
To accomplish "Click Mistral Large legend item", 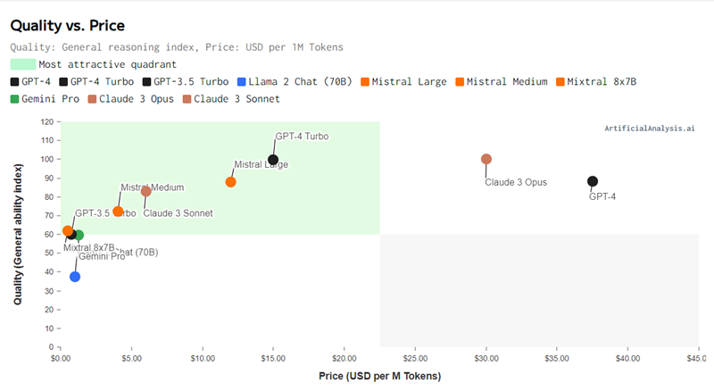I will pos(403,82).
